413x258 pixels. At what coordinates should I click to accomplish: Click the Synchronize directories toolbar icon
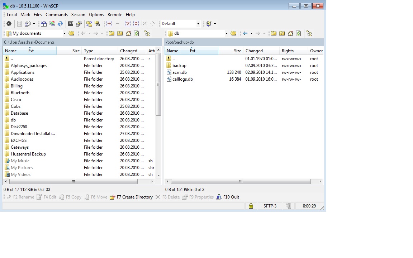click(60, 24)
